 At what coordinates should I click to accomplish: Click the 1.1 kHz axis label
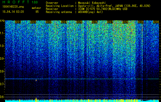(2, 33)
